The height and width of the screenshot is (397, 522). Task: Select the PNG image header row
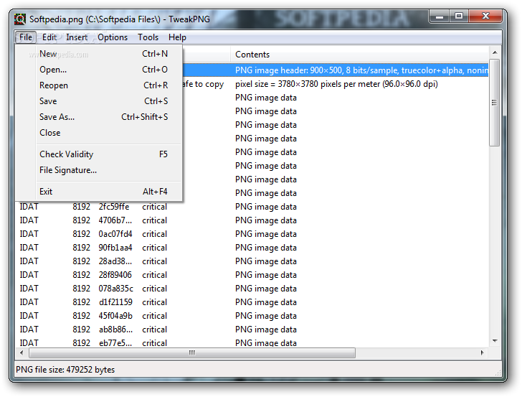pyautogui.click(x=336, y=70)
